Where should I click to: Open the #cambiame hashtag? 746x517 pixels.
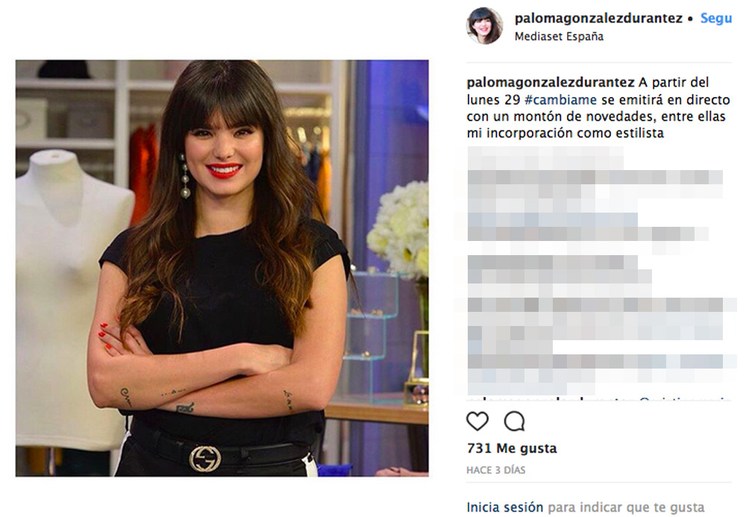[560, 99]
